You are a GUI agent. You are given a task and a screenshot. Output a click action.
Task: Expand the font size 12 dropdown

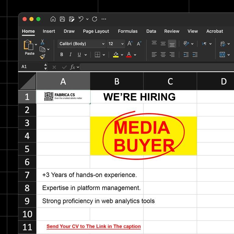pyautogui.click(x=122, y=44)
